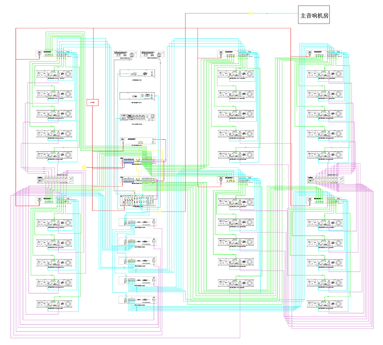Click the yellow circular speaker symbol
The height and width of the screenshot is (345, 383).
coord(84,168)
